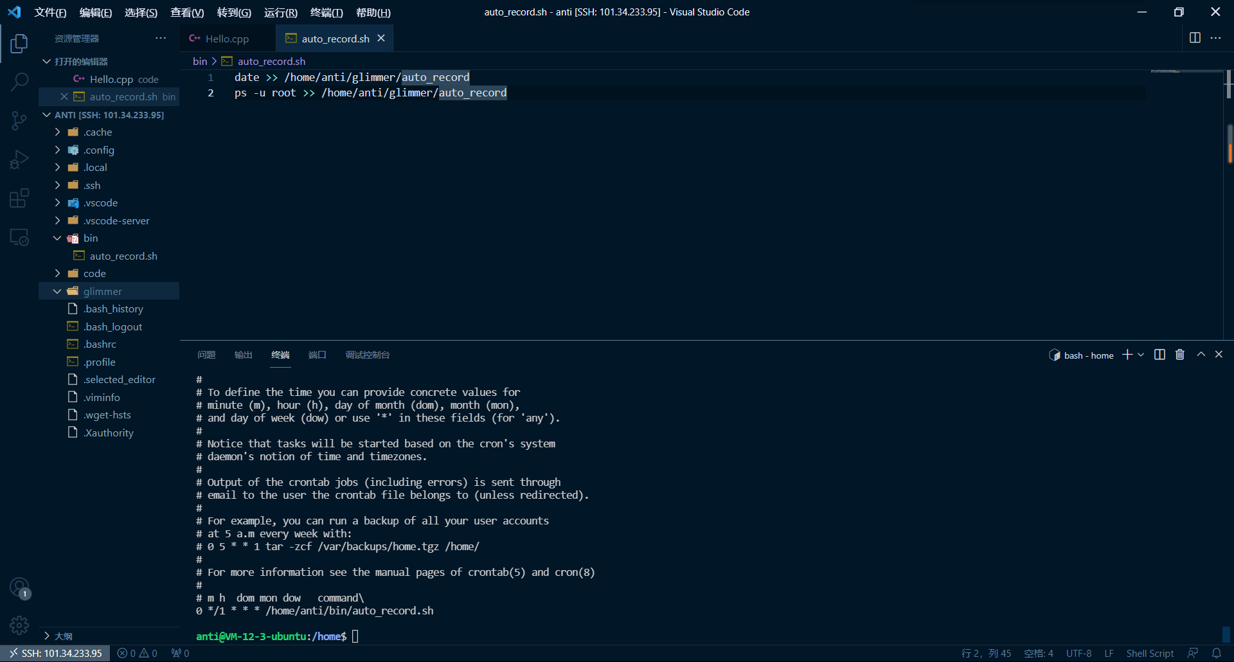Split the terminal panel
This screenshot has width=1234, height=662.
(1159, 355)
